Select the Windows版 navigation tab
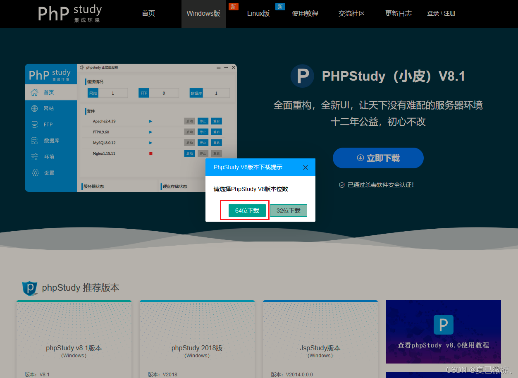The height and width of the screenshot is (378, 518). tap(203, 13)
